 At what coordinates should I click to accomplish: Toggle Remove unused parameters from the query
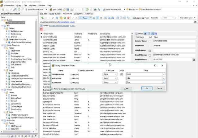pos(52,89)
